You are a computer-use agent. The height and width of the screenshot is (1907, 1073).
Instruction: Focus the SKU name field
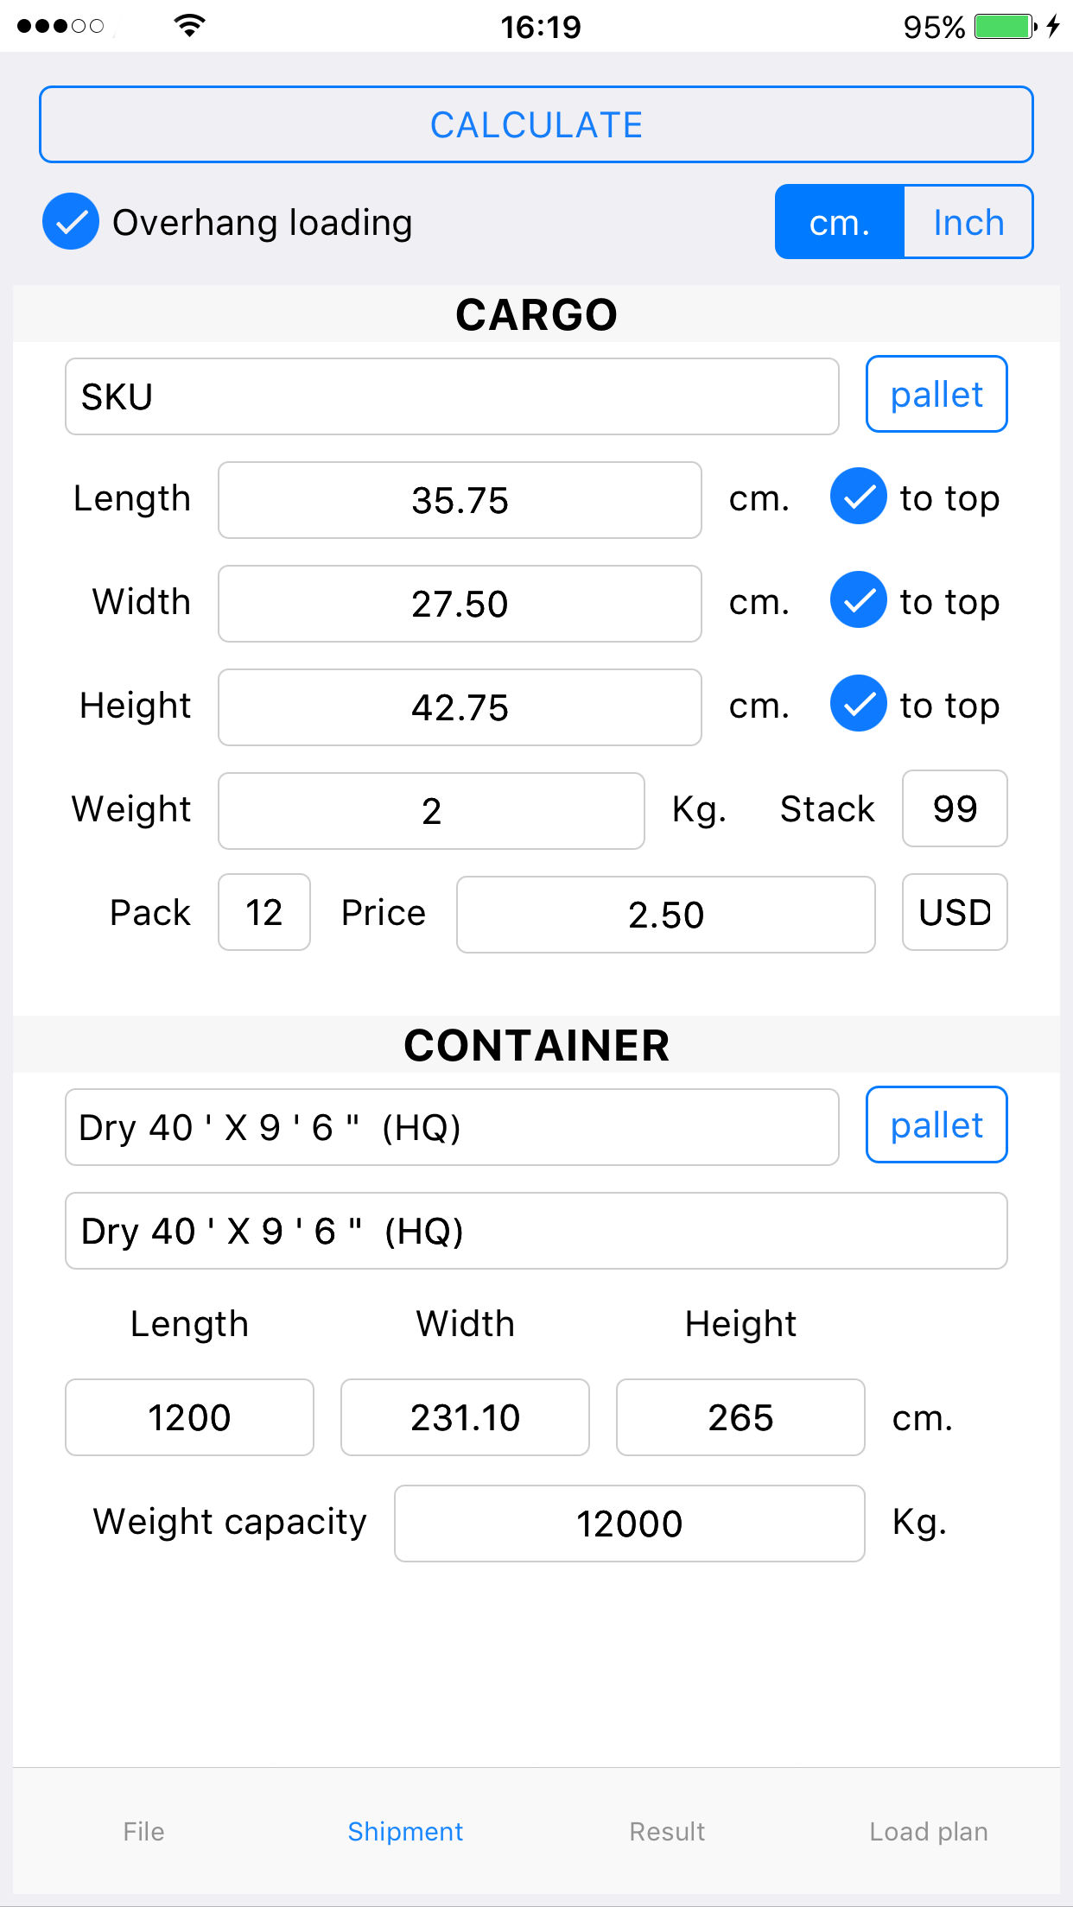[x=452, y=397]
